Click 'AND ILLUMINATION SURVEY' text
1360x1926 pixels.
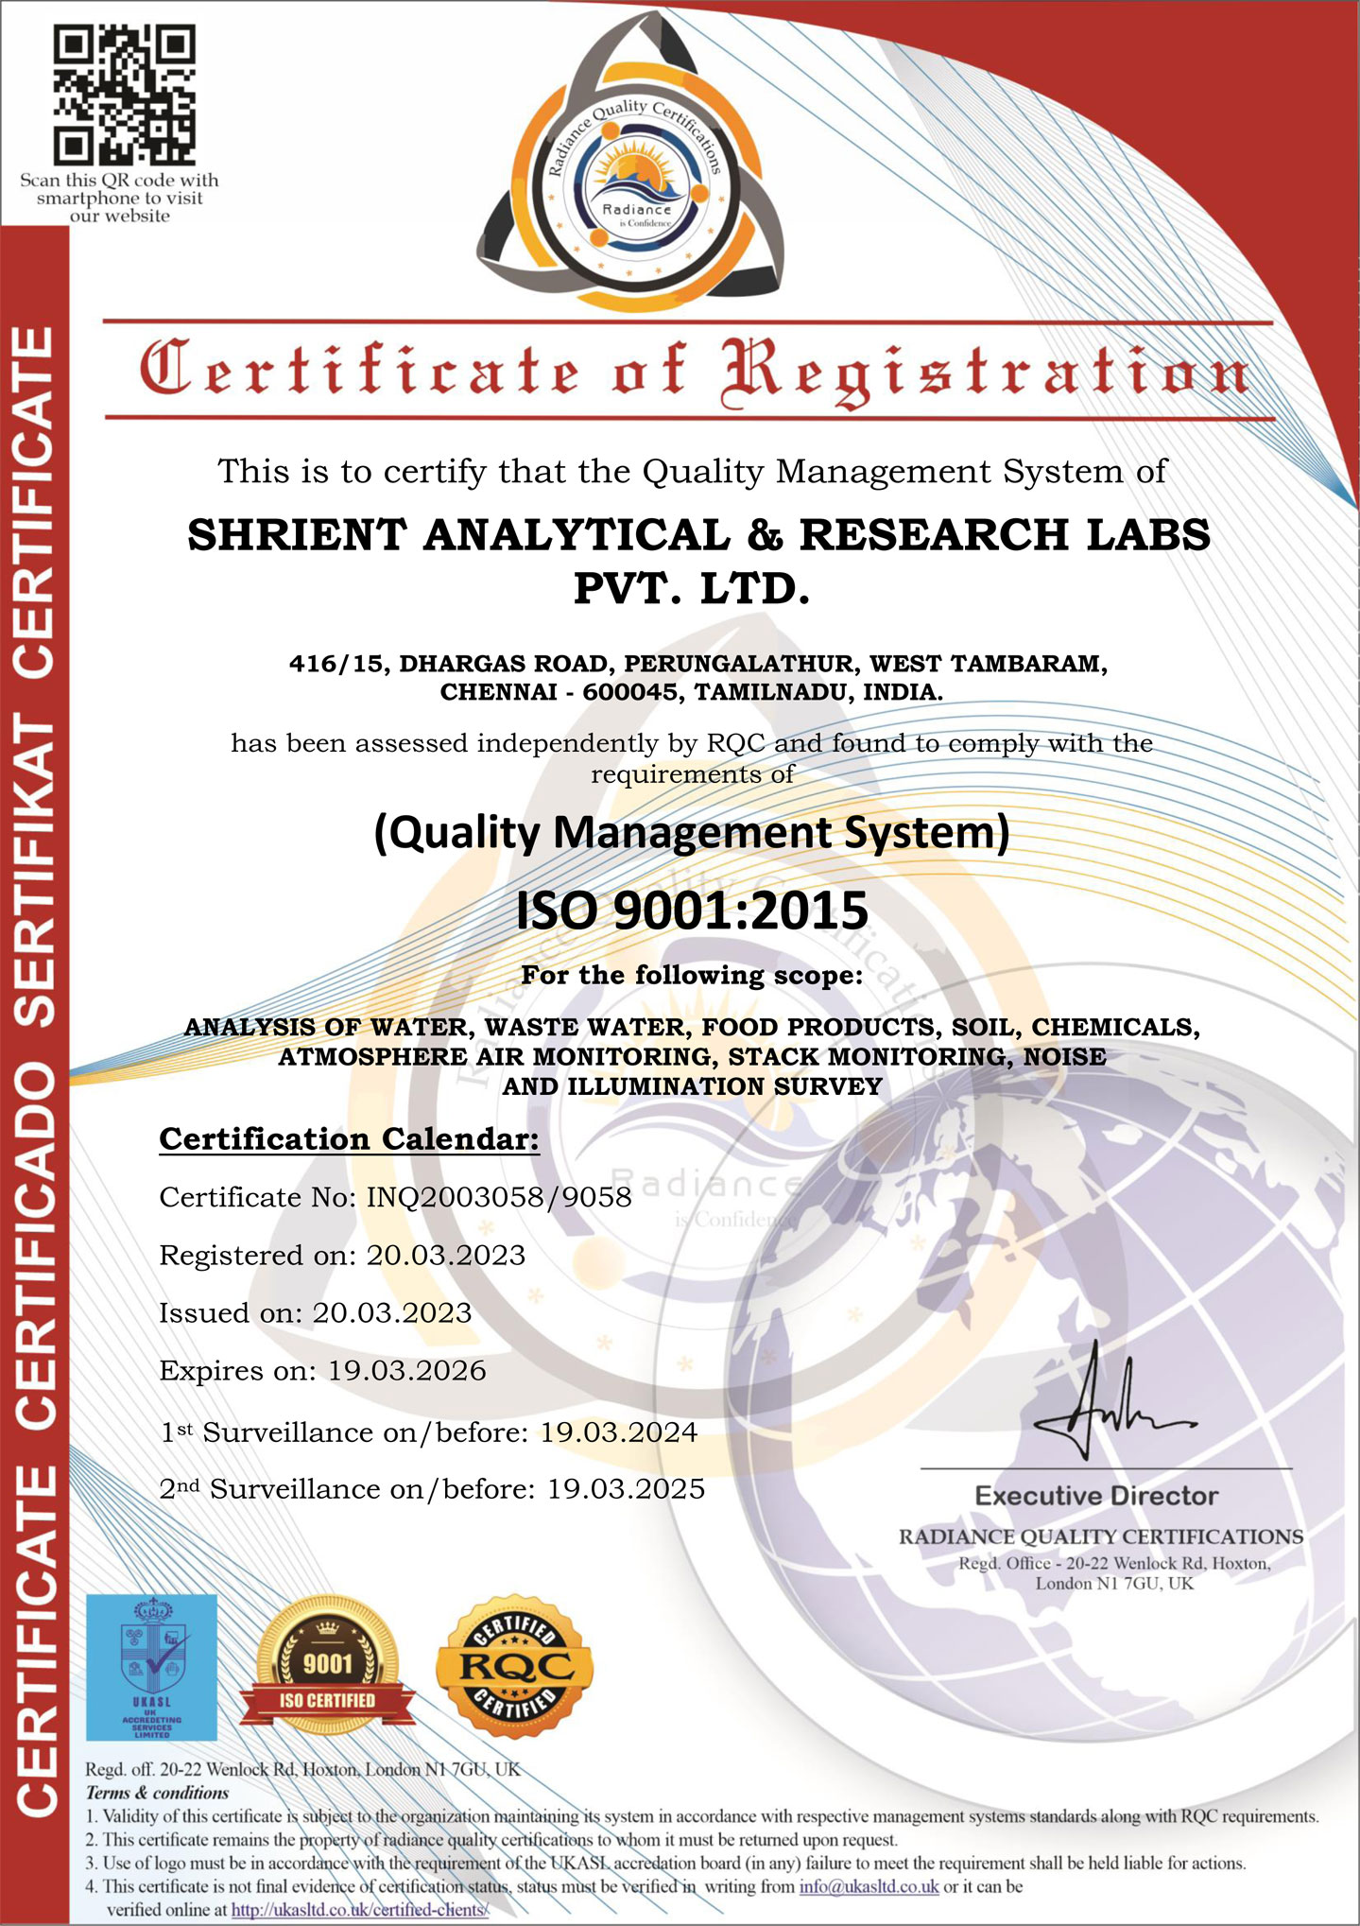pos(692,1086)
